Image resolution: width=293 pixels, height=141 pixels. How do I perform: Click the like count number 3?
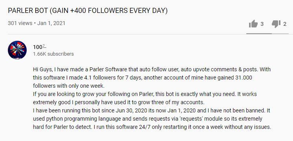click(x=262, y=24)
